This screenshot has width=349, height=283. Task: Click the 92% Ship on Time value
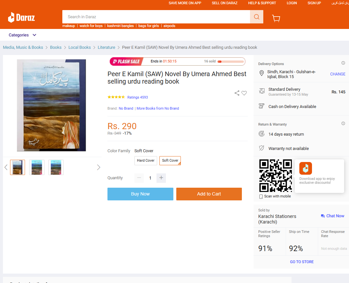[296, 249]
